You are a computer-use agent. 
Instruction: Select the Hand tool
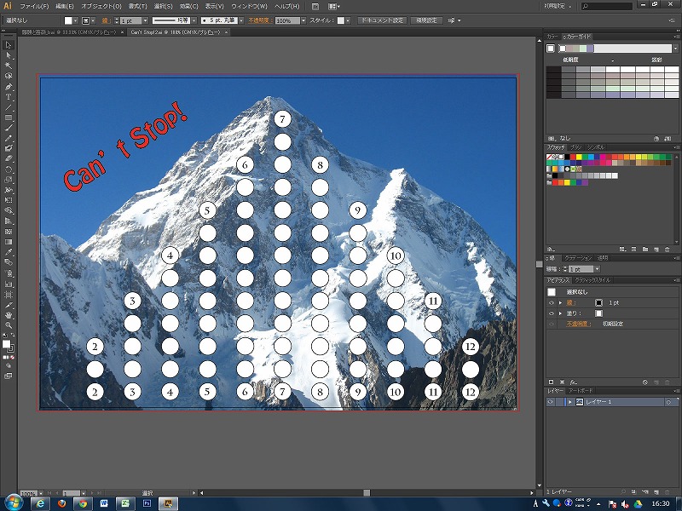9,315
